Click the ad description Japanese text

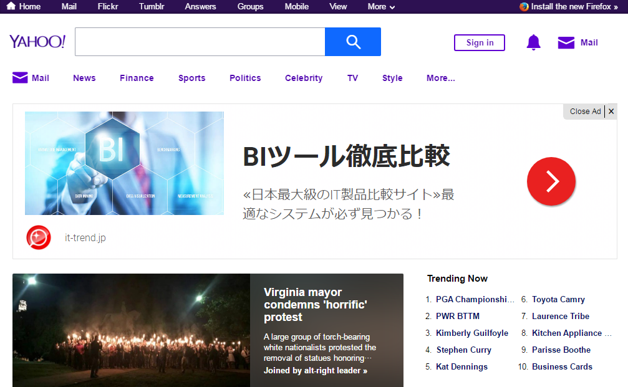click(x=349, y=204)
